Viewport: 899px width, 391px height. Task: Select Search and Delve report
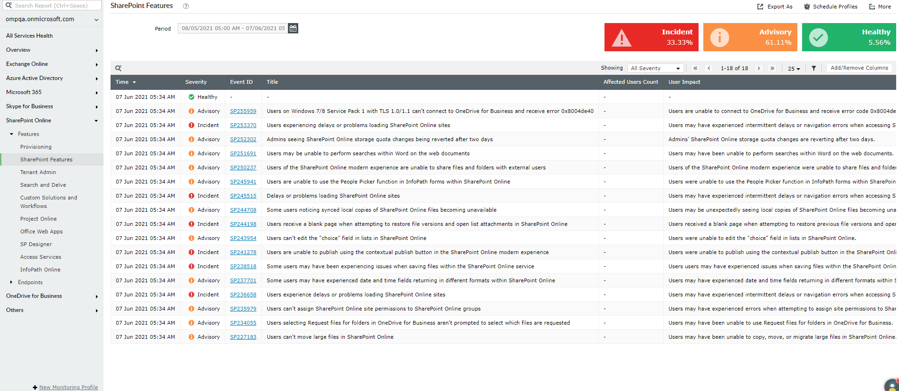click(x=43, y=185)
